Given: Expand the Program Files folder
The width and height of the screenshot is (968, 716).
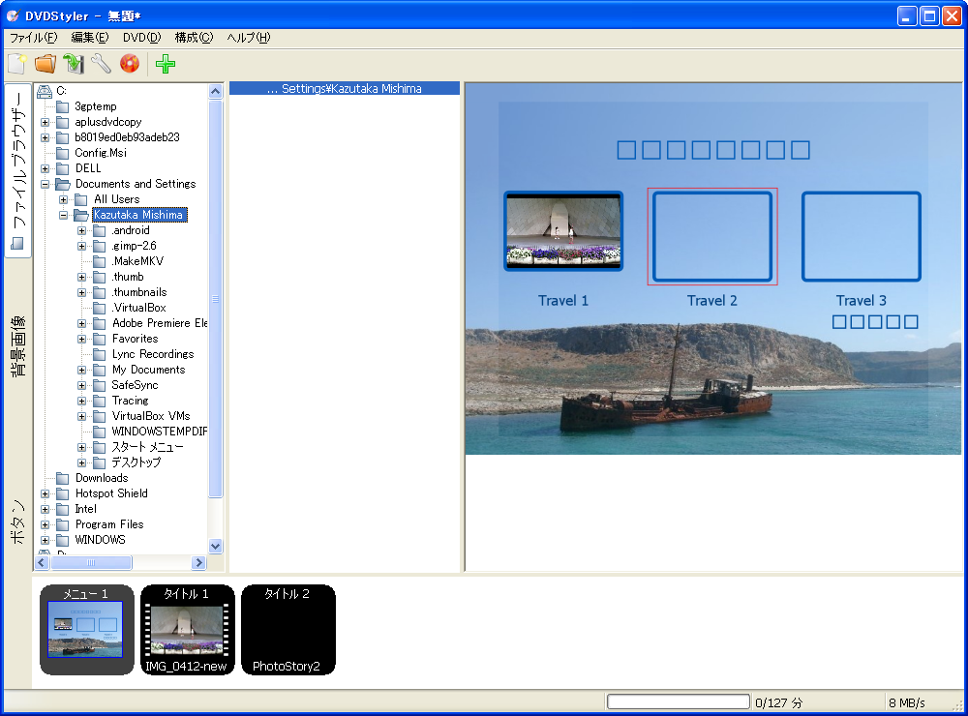Looking at the screenshot, I should [x=44, y=523].
